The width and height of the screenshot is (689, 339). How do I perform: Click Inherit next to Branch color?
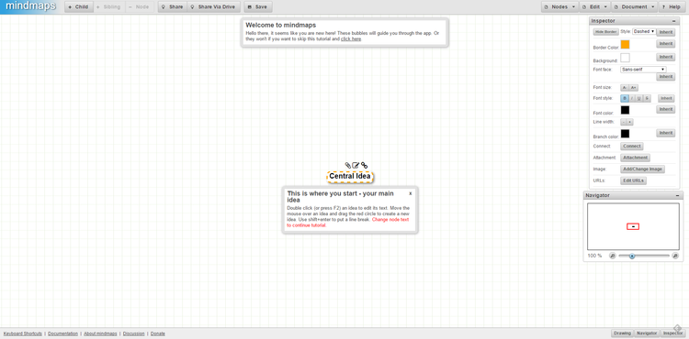(666, 133)
